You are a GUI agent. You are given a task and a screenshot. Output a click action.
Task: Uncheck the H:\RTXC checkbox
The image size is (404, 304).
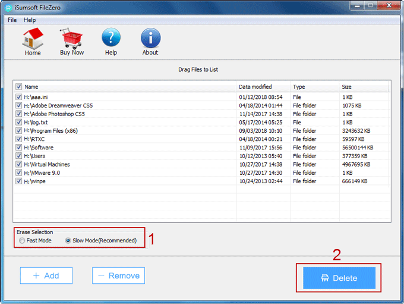(x=18, y=139)
